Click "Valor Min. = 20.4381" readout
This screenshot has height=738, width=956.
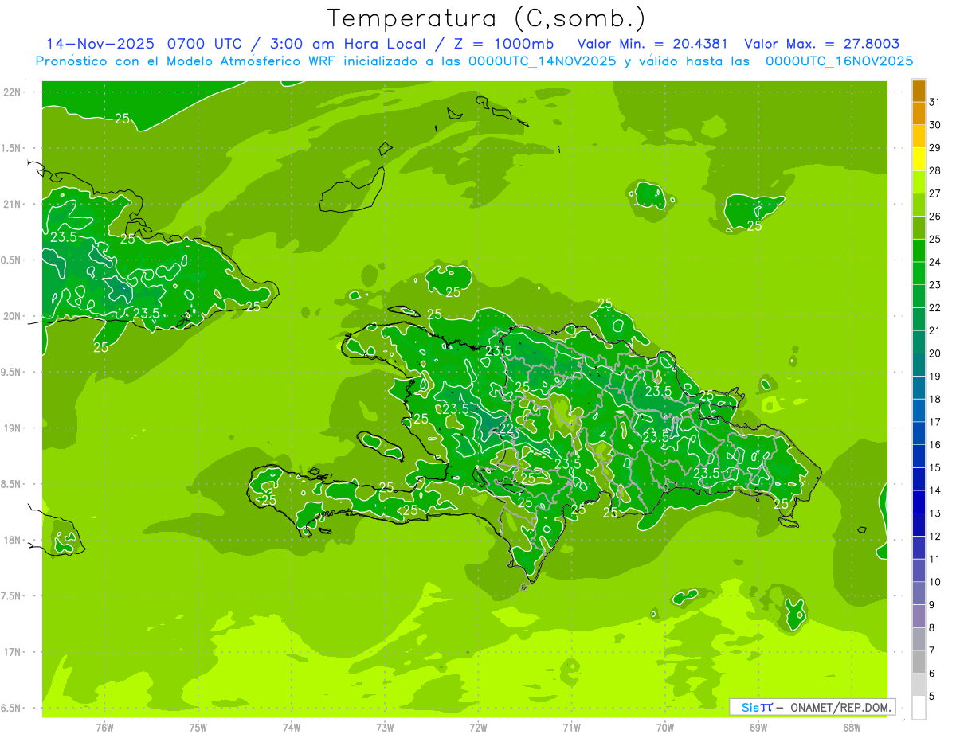coord(652,44)
